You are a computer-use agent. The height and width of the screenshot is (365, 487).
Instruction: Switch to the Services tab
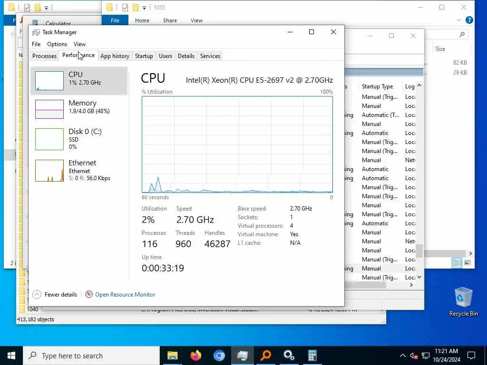pyautogui.click(x=210, y=56)
